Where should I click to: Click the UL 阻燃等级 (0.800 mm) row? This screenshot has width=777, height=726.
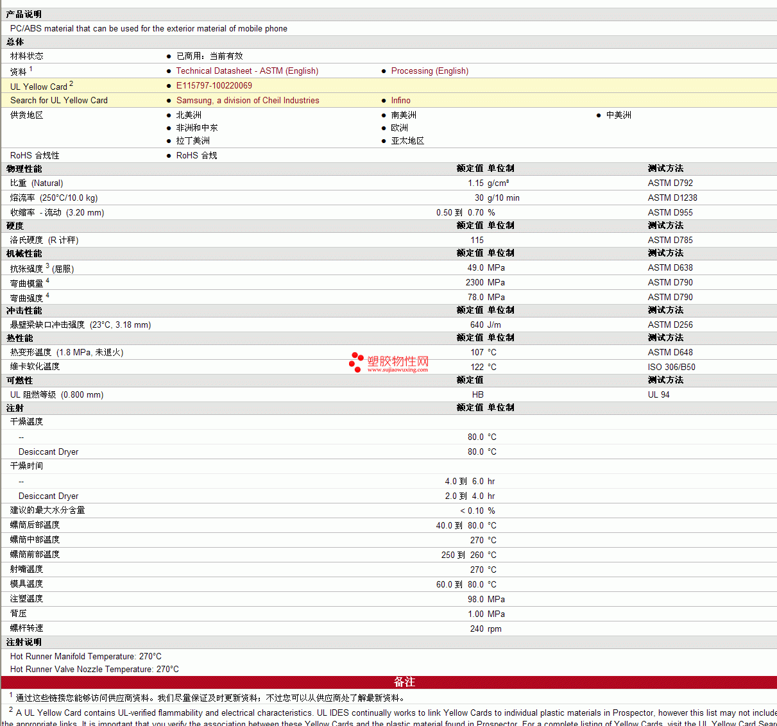(x=388, y=395)
